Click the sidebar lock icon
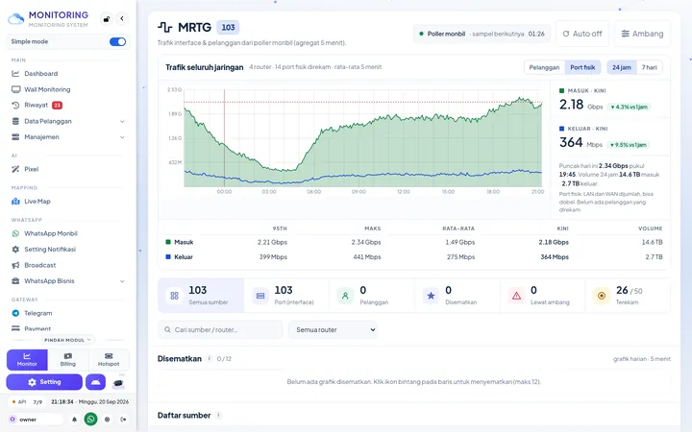692x432 pixels. 107,19
